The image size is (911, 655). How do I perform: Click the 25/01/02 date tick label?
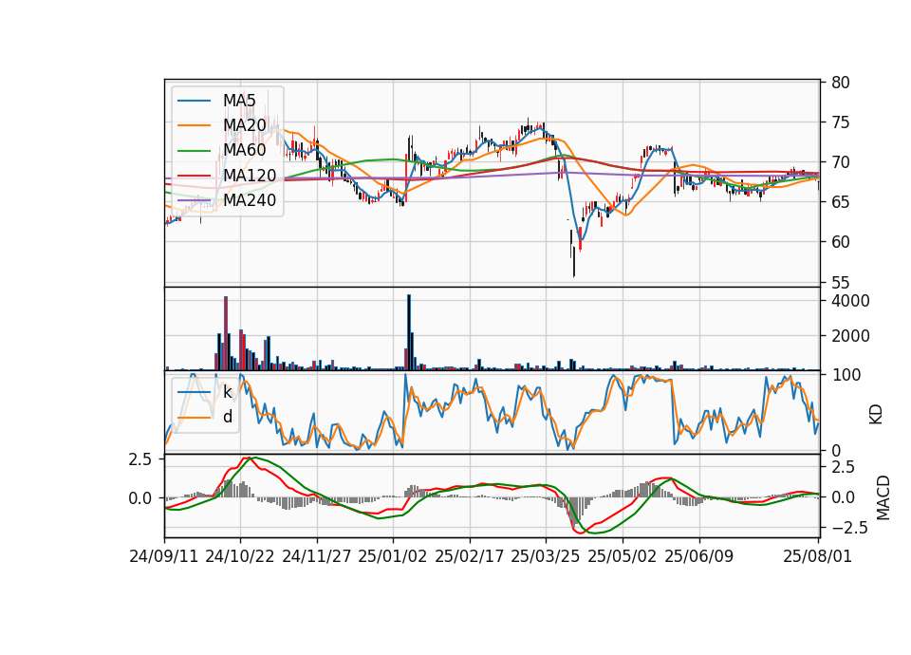tap(393, 556)
